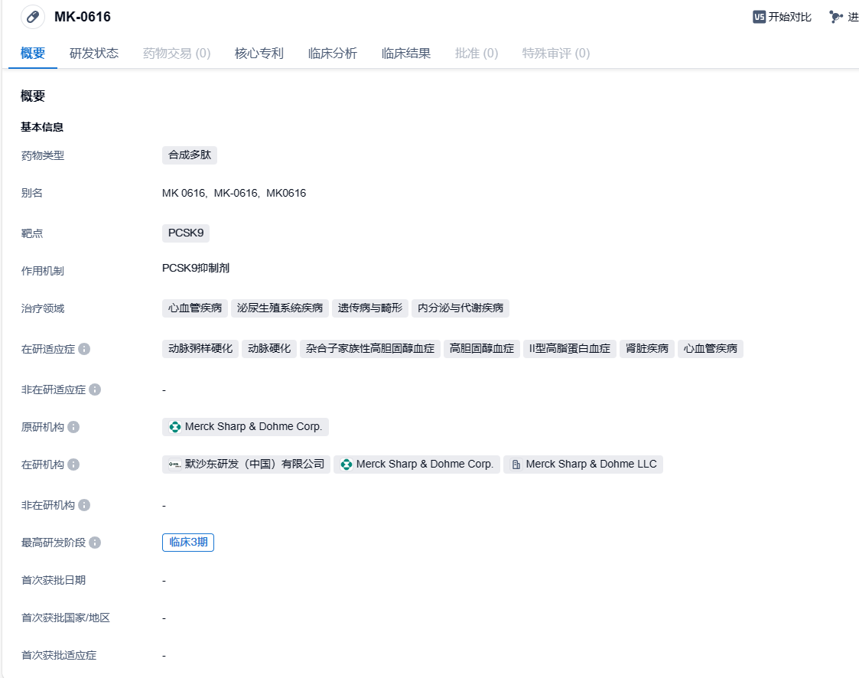859x678 pixels.
Task: Click info icon beside 在研机构
Action: coord(73,464)
